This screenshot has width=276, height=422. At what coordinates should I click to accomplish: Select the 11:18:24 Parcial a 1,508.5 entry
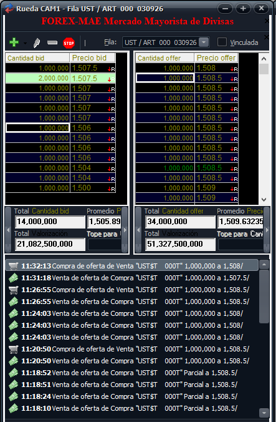coord(132,396)
